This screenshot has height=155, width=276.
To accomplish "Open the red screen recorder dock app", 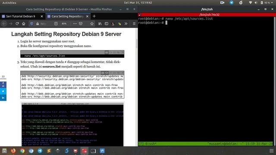I will tap(75, 151).
